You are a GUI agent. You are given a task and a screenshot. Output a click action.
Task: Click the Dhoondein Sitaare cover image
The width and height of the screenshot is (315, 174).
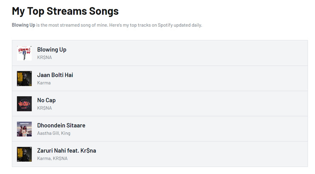[x=24, y=129]
